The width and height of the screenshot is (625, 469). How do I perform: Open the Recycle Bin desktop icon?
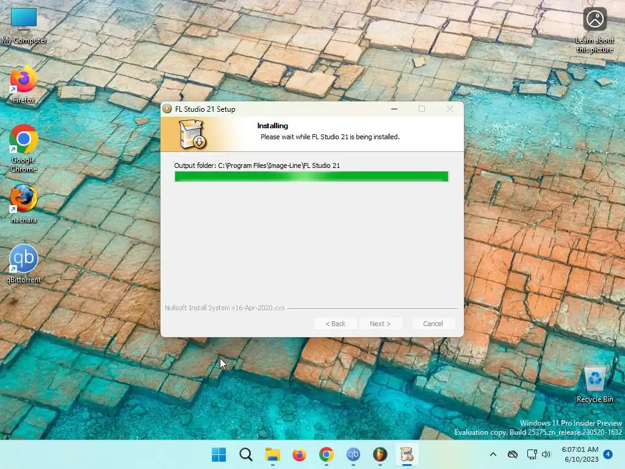tap(594, 385)
